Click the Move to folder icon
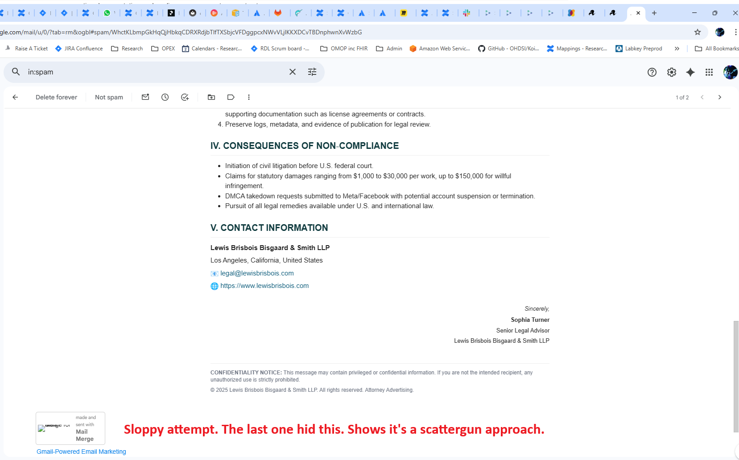Viewport: 739px width, 460px height. [211, 97]
